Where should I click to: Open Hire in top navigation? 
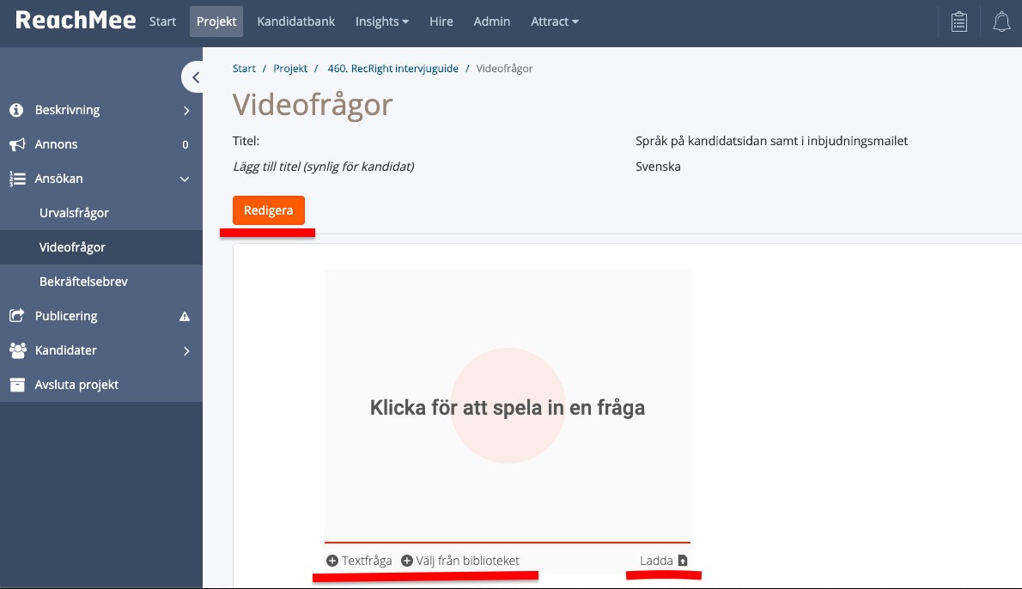pyautogui.click(x=441, y=21)
